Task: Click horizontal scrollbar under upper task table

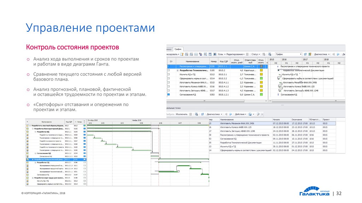Action: (x=205, y=101)
